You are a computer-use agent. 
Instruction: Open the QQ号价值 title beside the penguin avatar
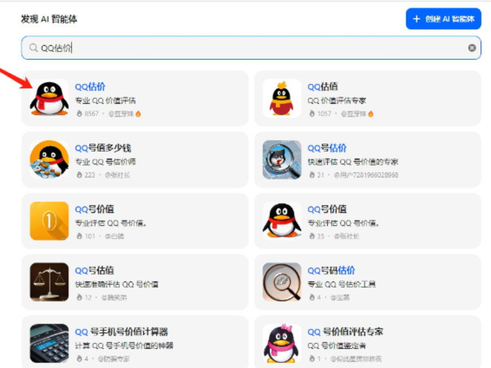click(x=327, y=209)
